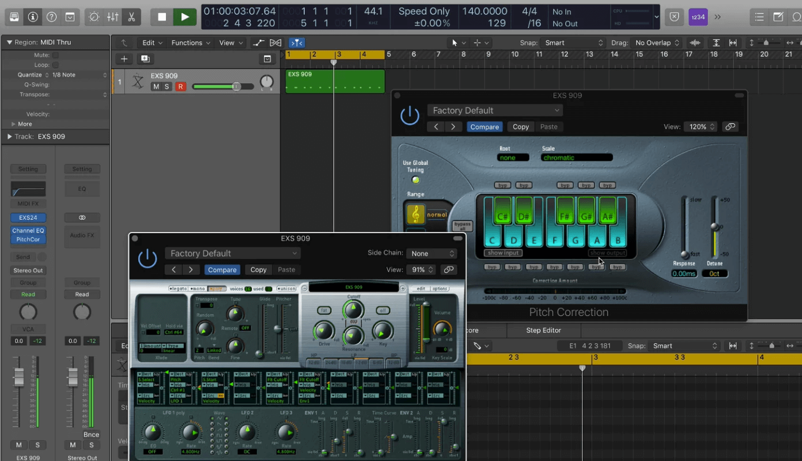Open the Library panel icon

pyautogui.click(x=14, y=17)
